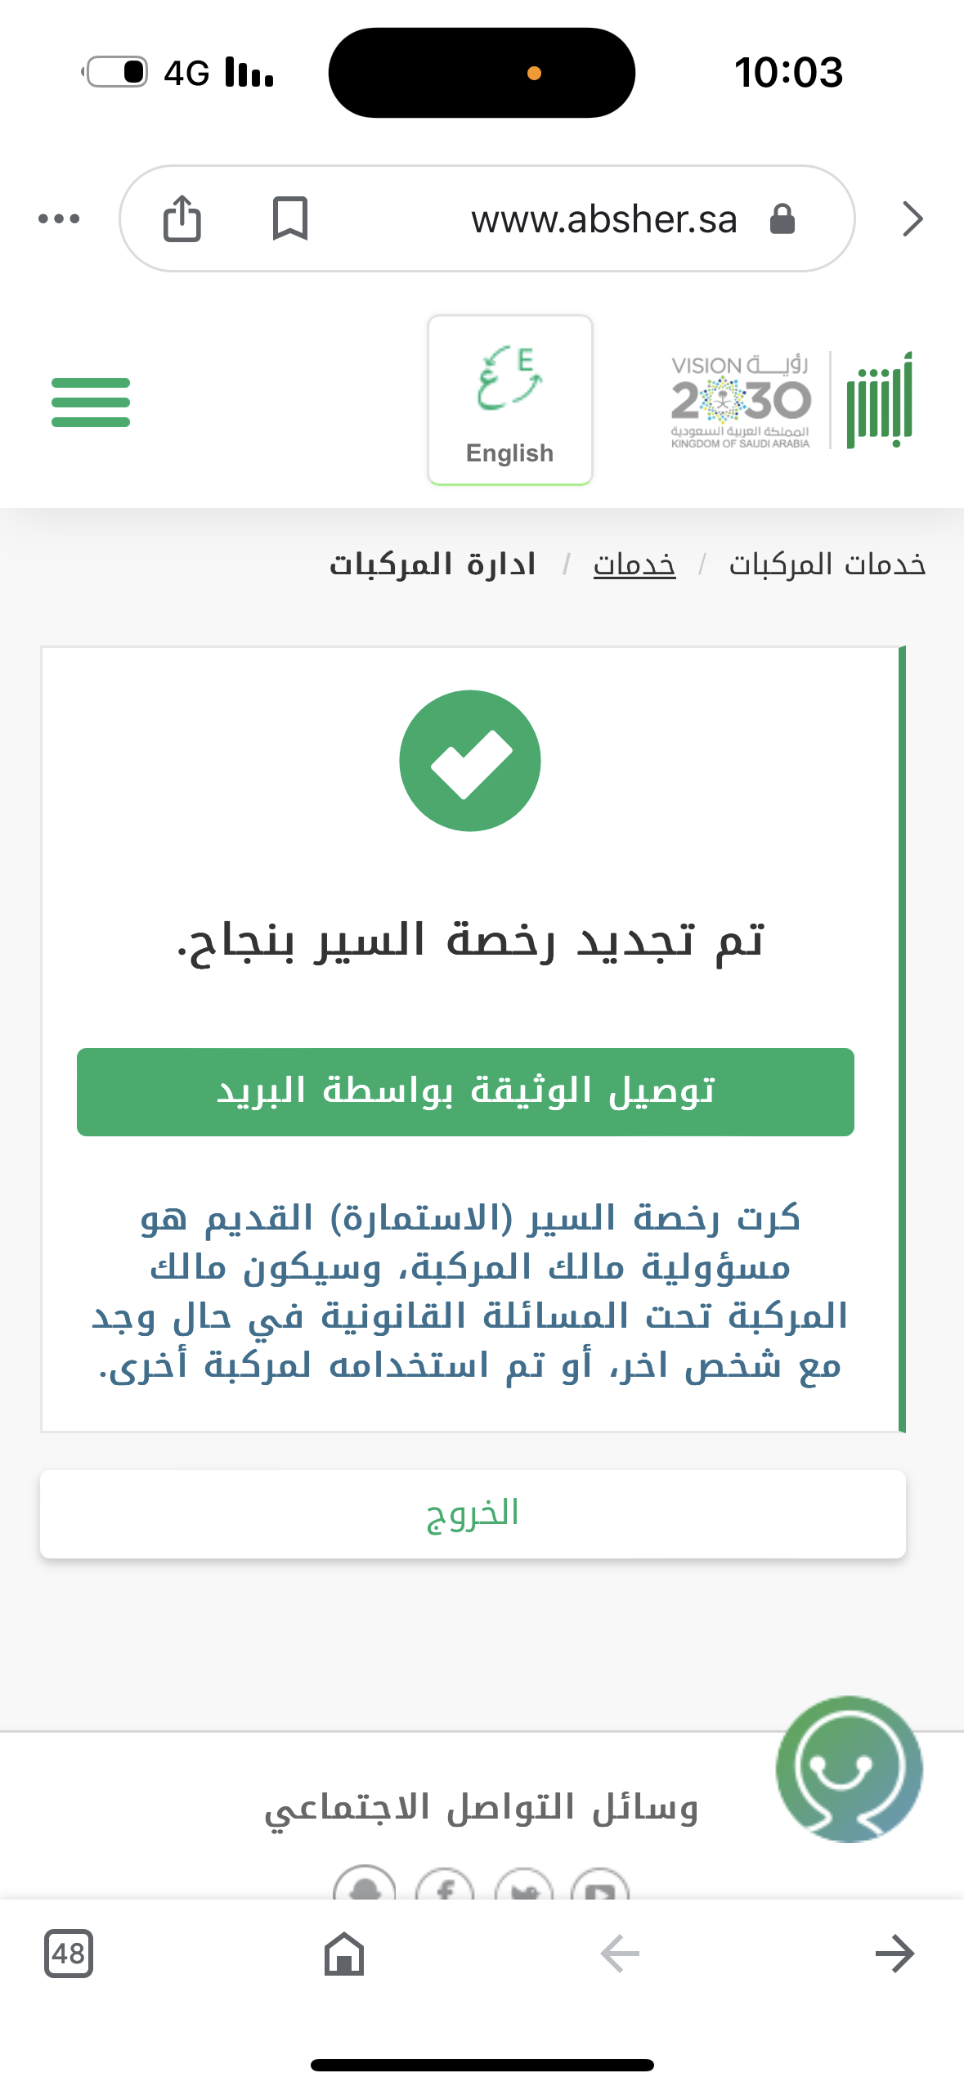
Task: Open the Facebook social link
Action: point(445,1888)
